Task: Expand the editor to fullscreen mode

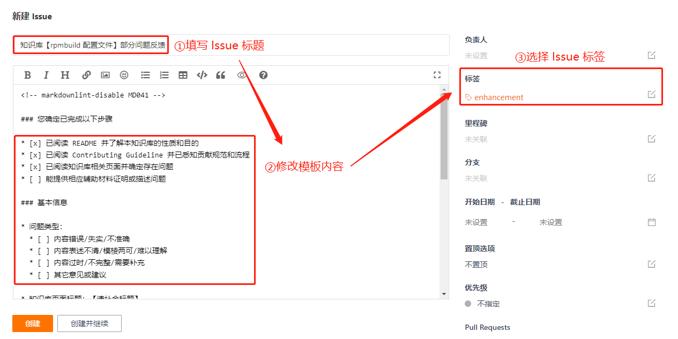Action: (437, 75)
